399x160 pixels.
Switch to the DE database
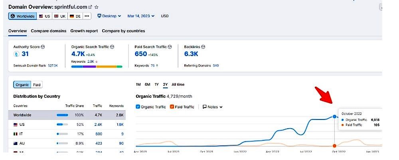tap(75, 16)
